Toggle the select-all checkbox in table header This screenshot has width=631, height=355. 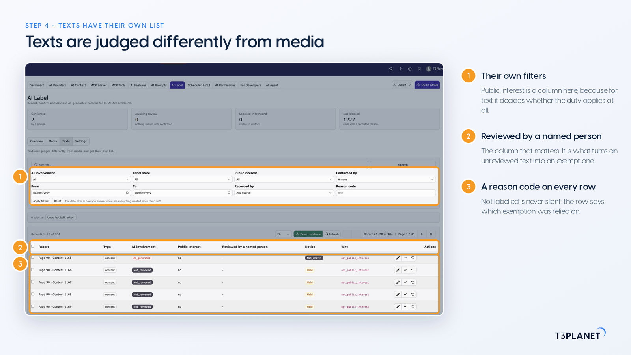[33, 247]
